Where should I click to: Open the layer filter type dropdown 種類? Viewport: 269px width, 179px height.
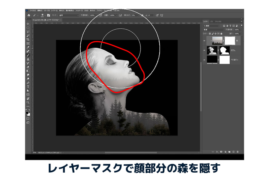coord(212,26)
